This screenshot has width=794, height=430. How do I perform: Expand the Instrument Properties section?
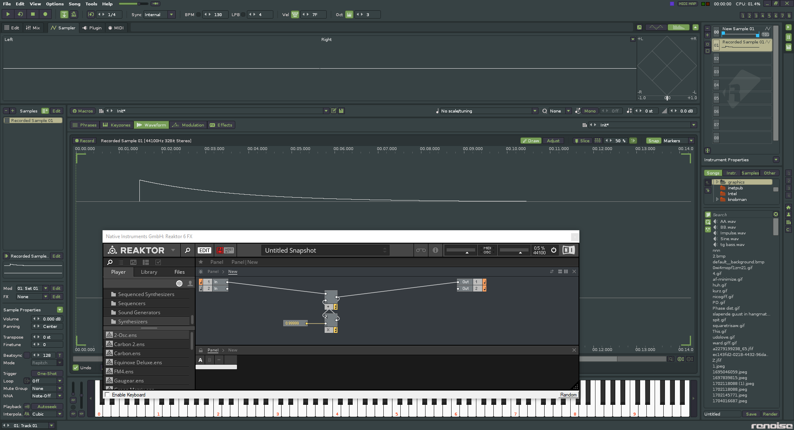(776, 160)
